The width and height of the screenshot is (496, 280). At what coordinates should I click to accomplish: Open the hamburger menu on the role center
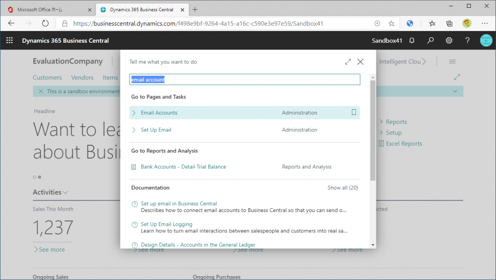click(452, 62)
